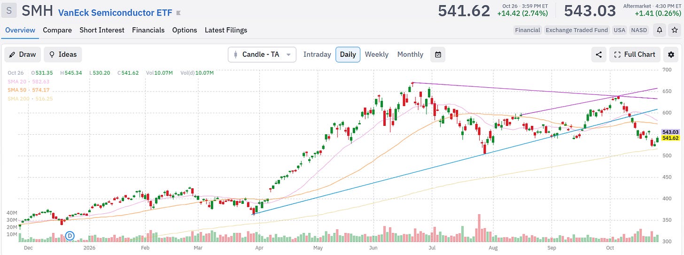This screenshot has height=255, width=684.
Task: Open the alert bell icon
Action: click(660, 30)
